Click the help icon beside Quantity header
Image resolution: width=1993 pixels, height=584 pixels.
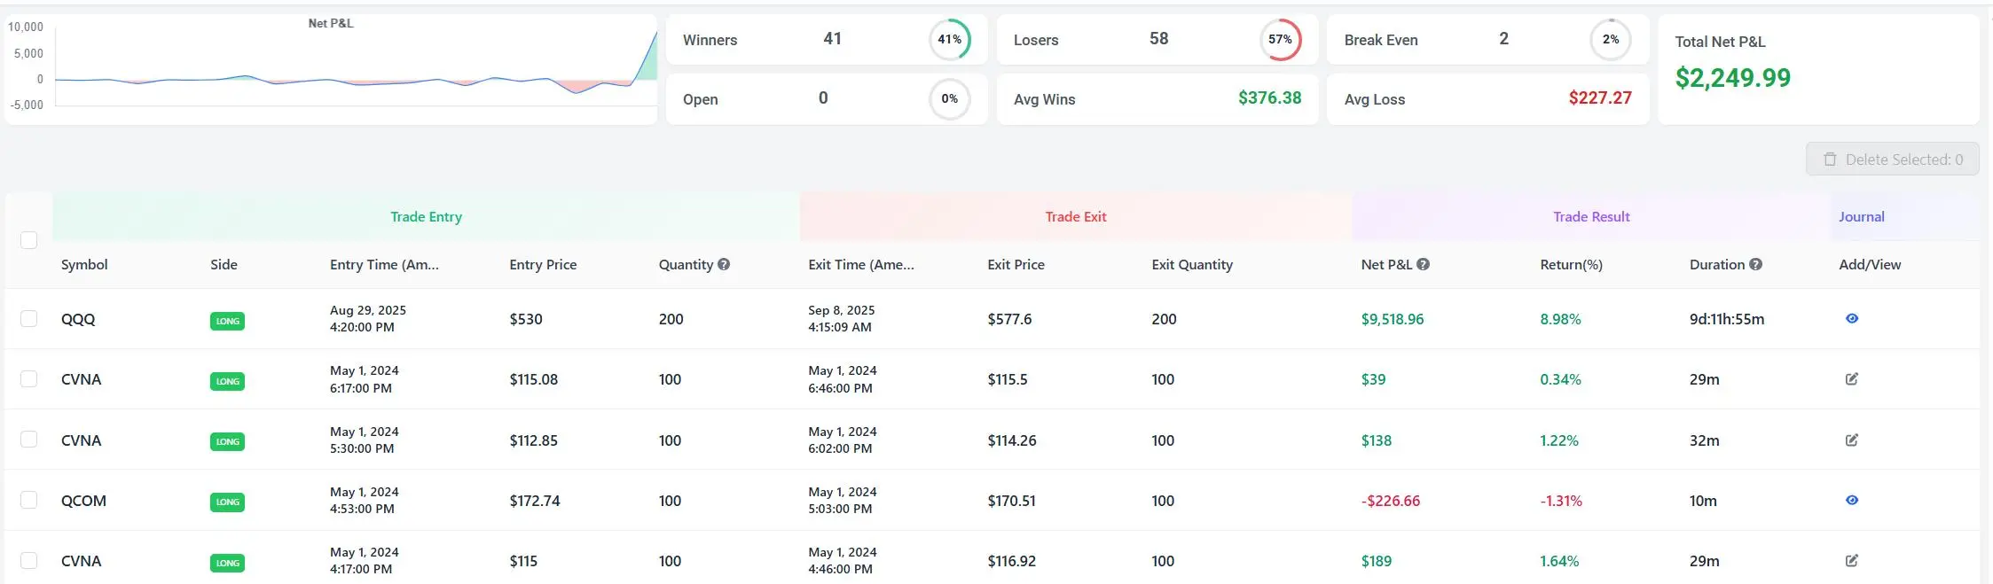pos(725,264)
